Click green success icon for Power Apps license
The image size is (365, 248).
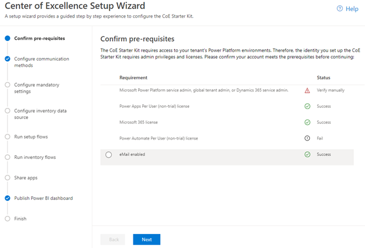(x=307, y=106)
